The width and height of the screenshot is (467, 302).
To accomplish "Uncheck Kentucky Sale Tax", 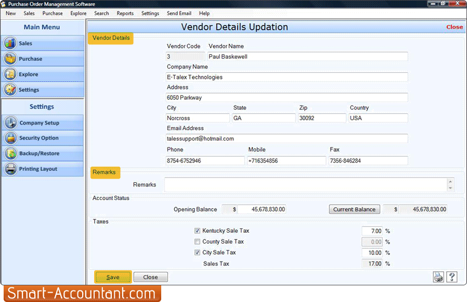I will click(197, 231).
